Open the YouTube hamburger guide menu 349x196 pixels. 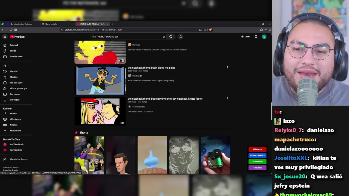(5, 37)
